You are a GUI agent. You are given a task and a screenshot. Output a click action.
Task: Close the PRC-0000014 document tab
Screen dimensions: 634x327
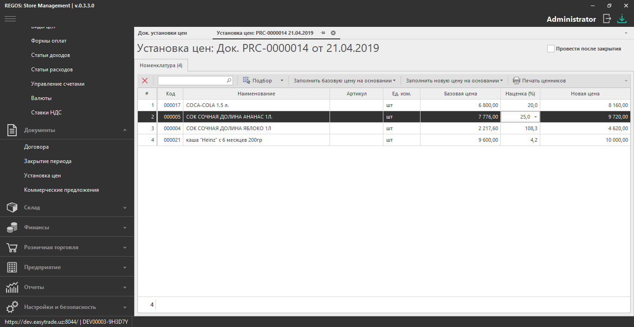click(x=333, y=33)
